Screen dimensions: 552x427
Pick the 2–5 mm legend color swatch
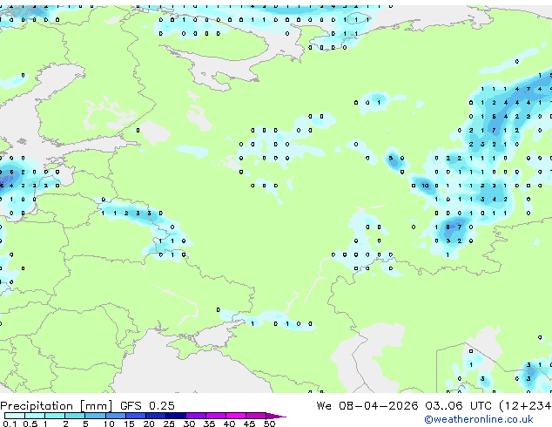click(x=75, y=416)
